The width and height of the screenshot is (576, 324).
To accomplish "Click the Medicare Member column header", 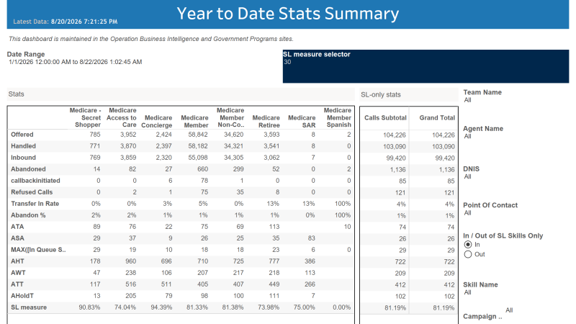I will coord(194,121).
